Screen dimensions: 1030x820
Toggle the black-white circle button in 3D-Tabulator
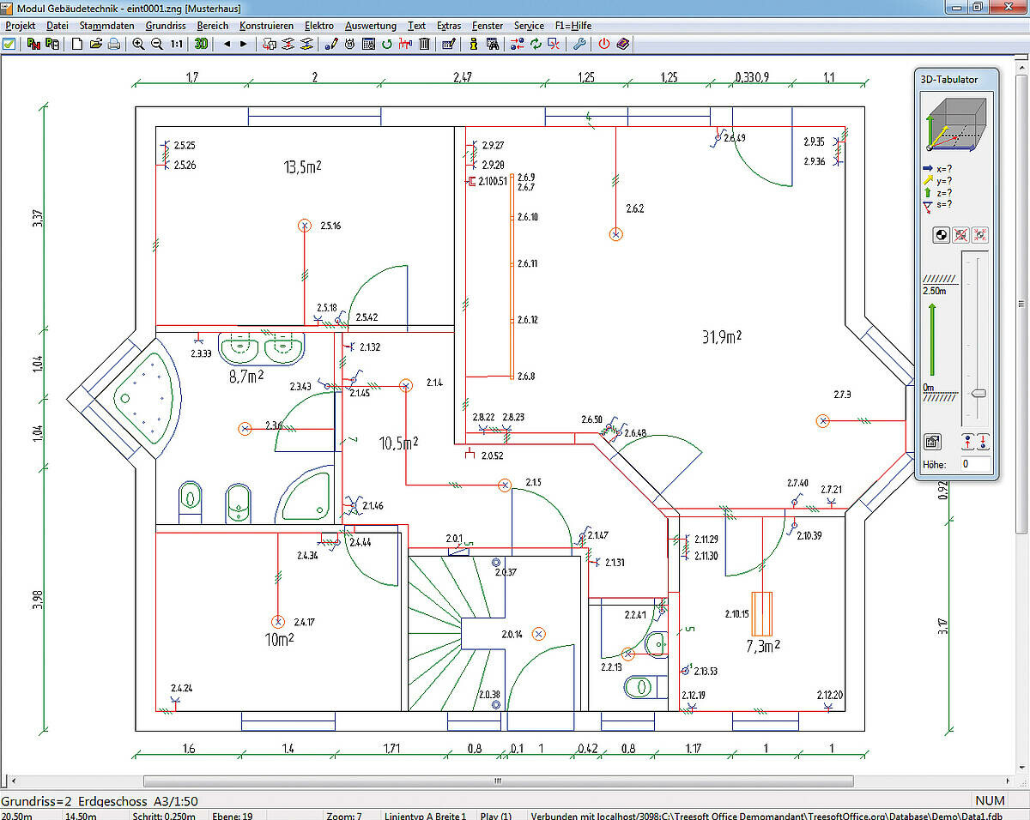942,234
